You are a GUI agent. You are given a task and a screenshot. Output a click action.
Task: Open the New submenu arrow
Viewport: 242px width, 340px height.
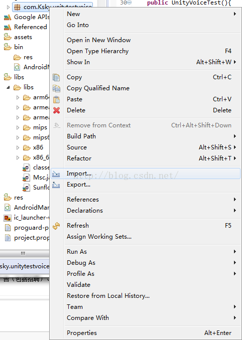tap(235, 14)
